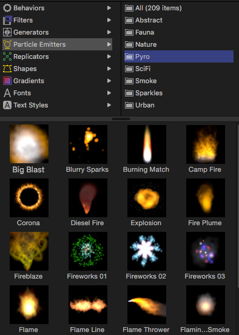Select the Flame Thrower thumbnail
239x335 pixels.
pyautogui.click(x=147, y=305)
